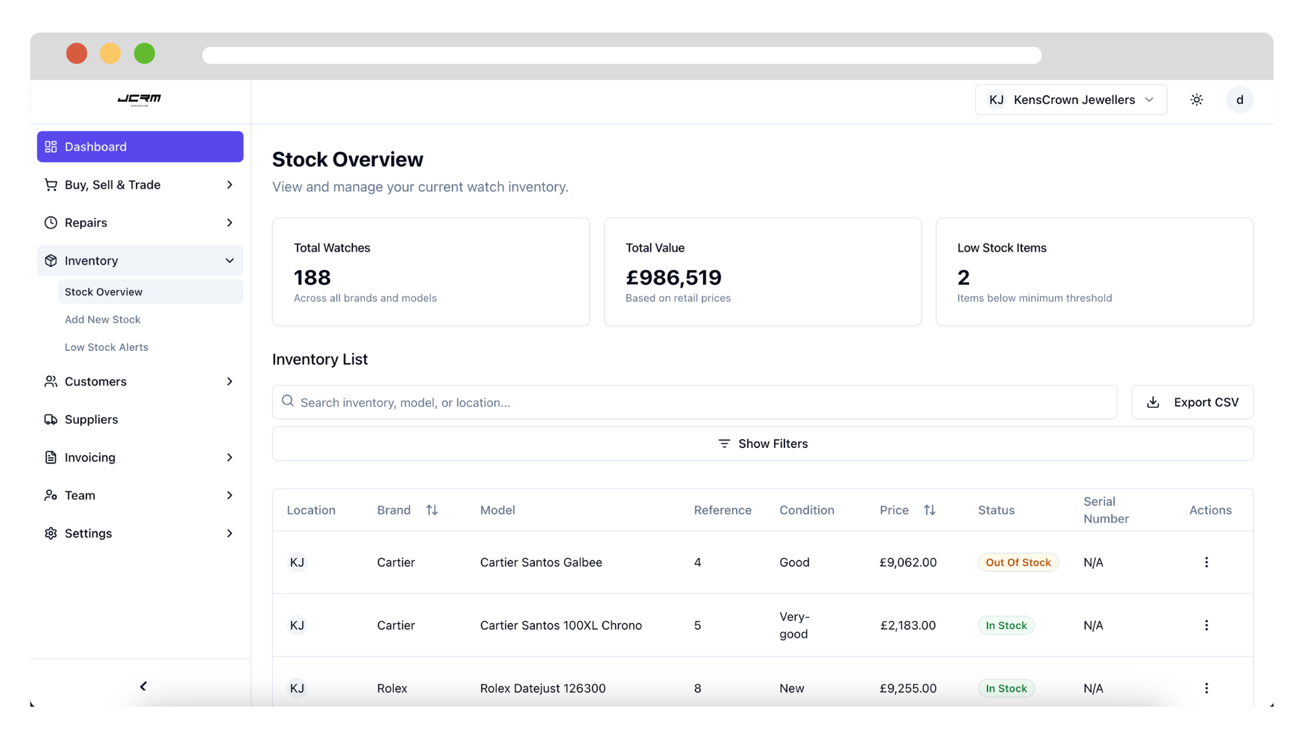Open Settings via the gear icon
The height and width of the screenshot is (733, 1304).
[x=50, y=533]
